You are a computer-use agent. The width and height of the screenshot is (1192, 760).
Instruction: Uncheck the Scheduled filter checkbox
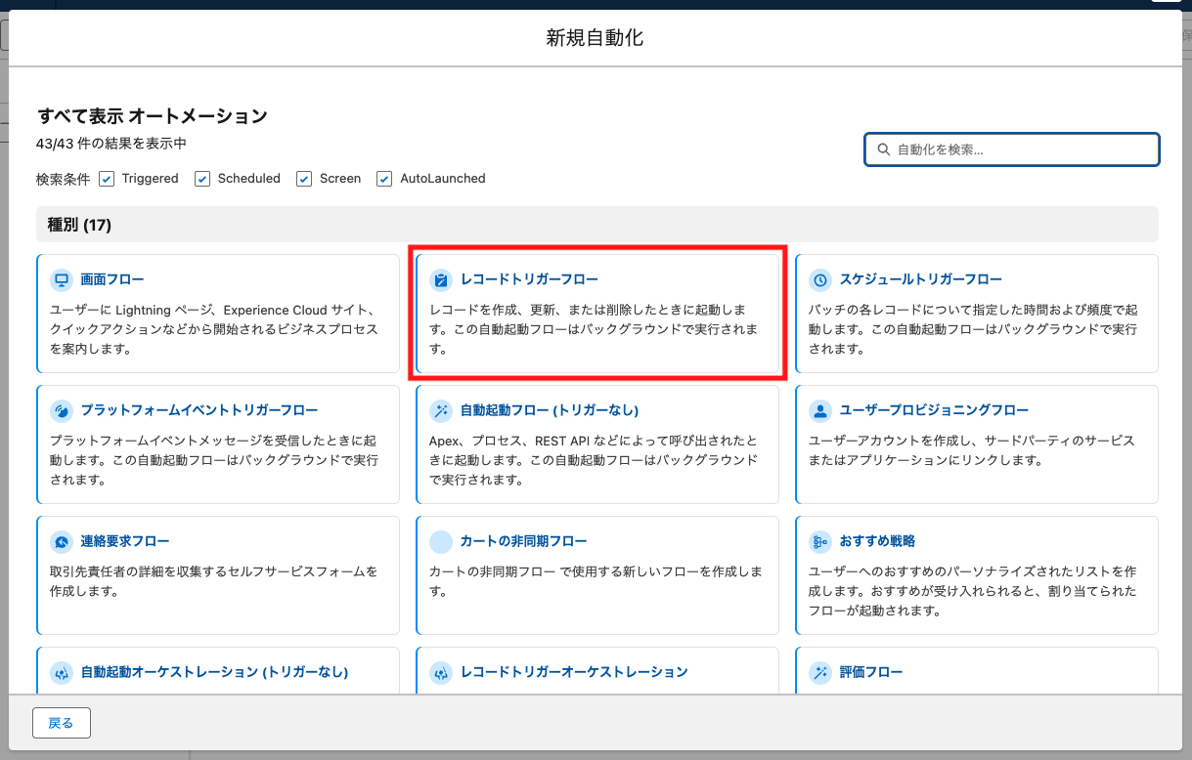[202, 179]
